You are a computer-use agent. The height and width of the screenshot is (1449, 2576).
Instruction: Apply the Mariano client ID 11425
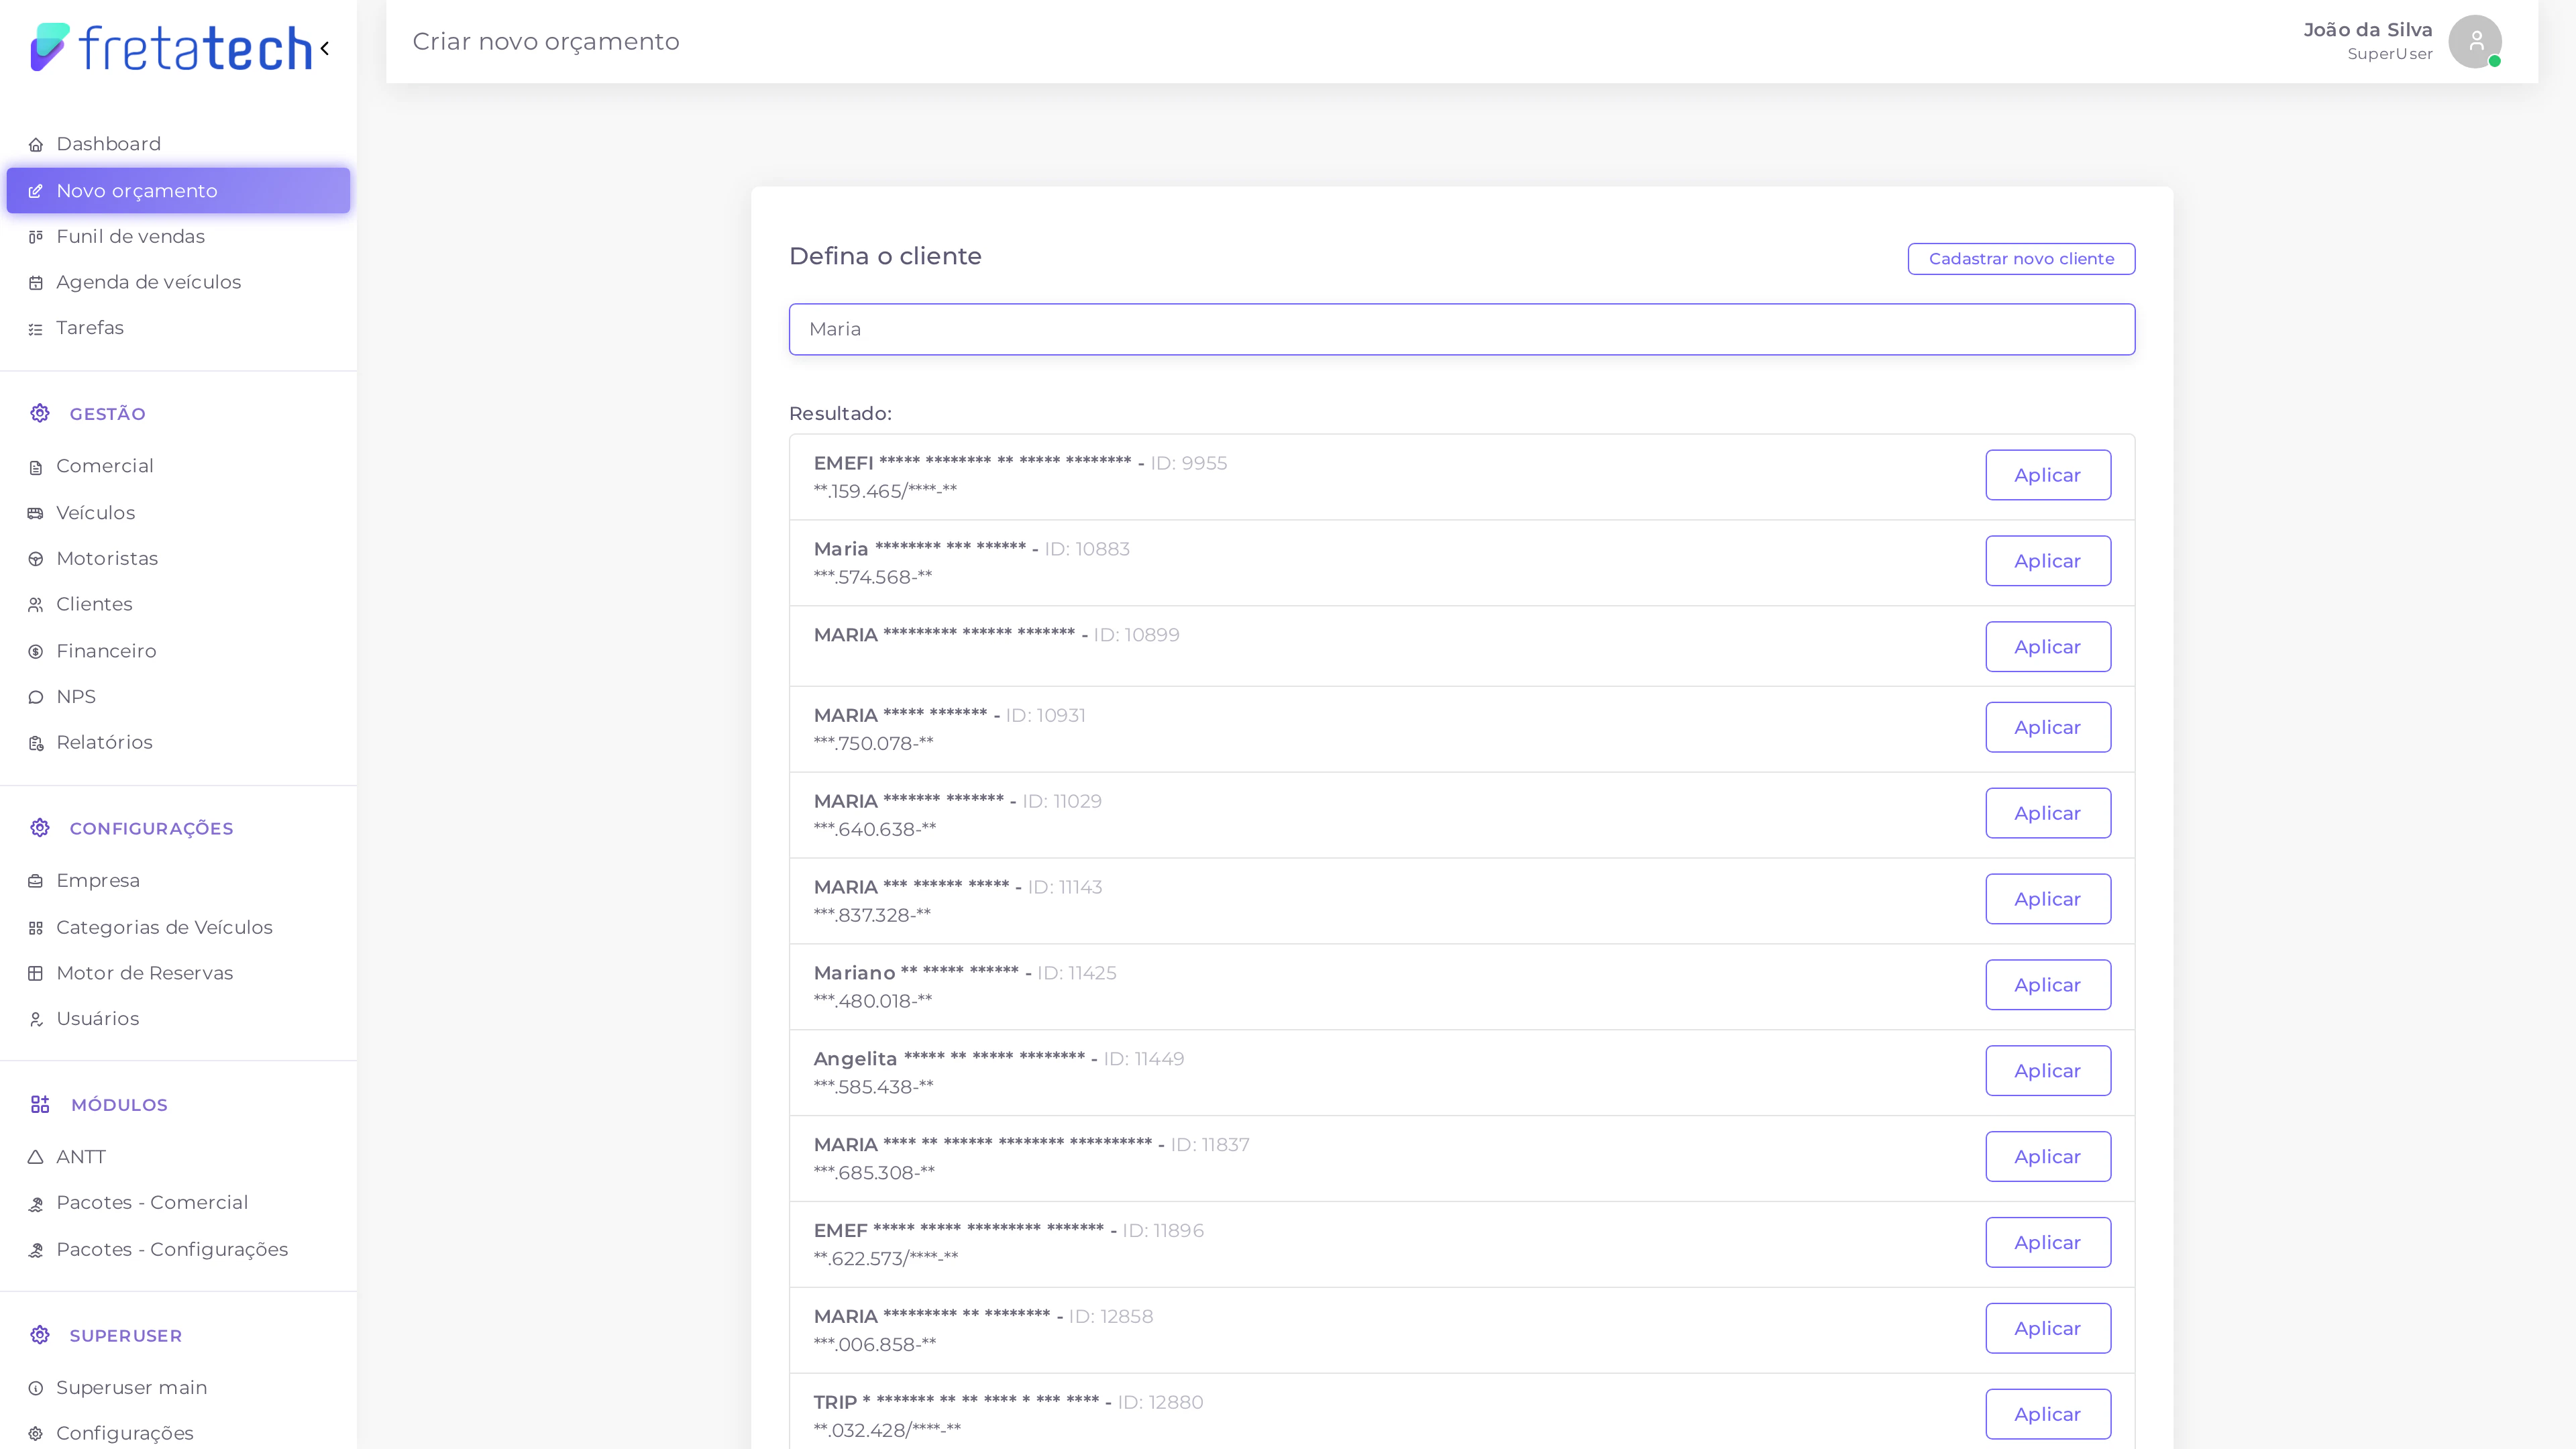(x=2047, y=985)
